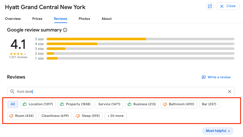Screen dimensions: 243x137
Task: Switch to the Overview tab
Action: pos(13,19)
